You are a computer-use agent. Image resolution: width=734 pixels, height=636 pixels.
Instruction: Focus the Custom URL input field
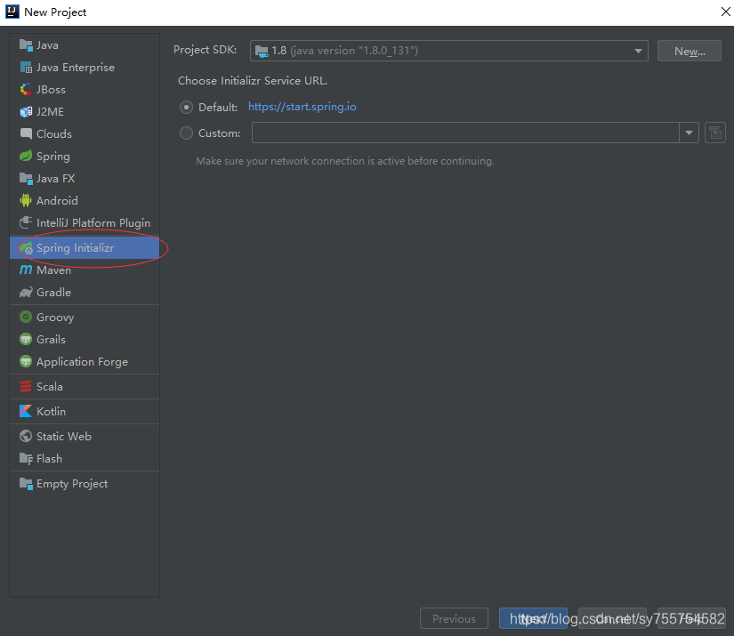(x=465, y=133)
